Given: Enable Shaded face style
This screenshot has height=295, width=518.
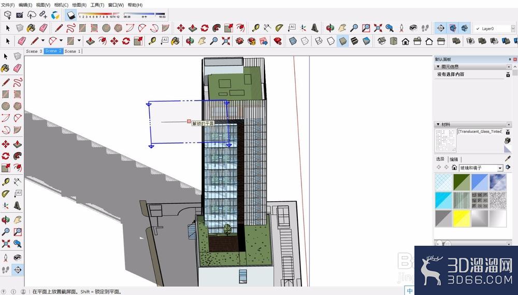Looking at the screenshot, I should coord(343,41).
